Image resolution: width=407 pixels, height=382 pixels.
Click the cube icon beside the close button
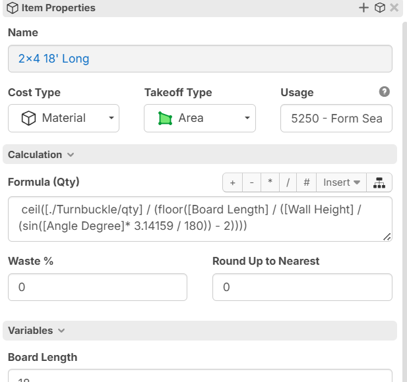379,8
